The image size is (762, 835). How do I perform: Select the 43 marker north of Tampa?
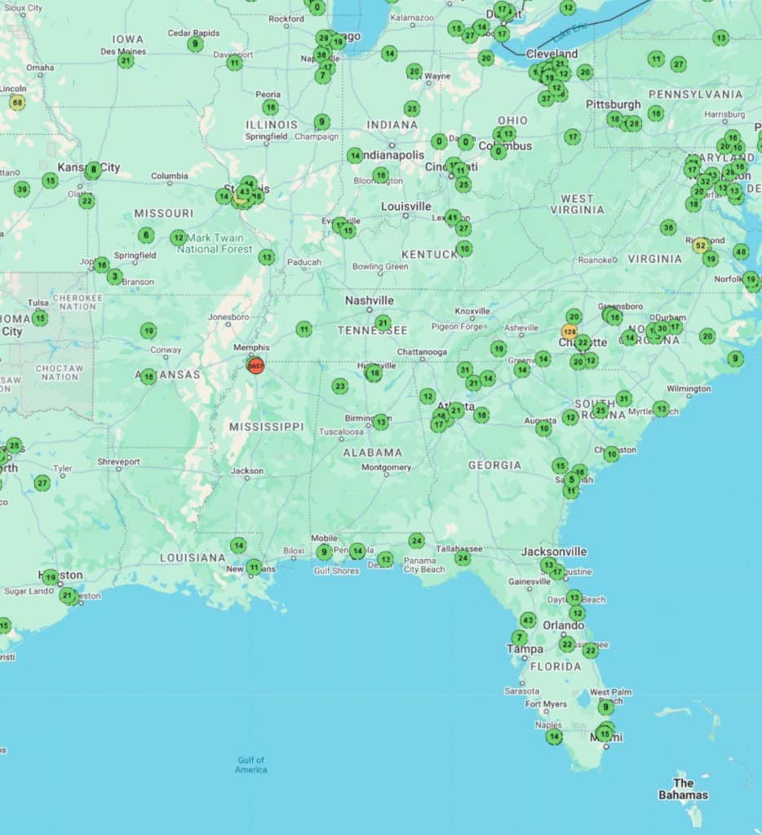point(528,620)
